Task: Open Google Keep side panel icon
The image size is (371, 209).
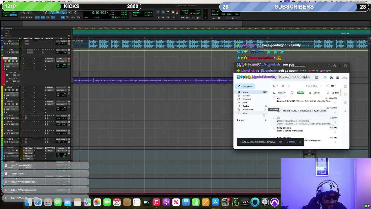Action: point(345,94)
